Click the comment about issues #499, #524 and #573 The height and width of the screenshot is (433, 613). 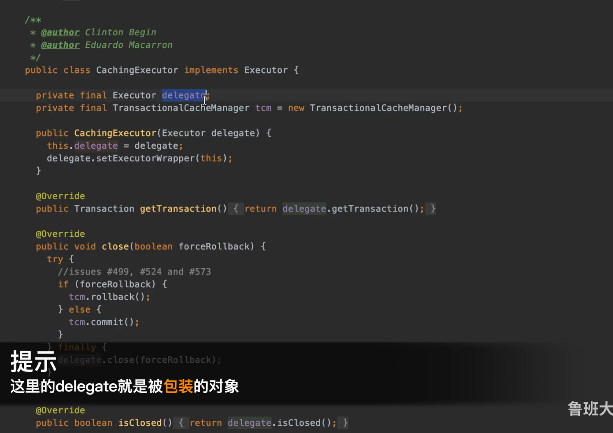(134, 272)
